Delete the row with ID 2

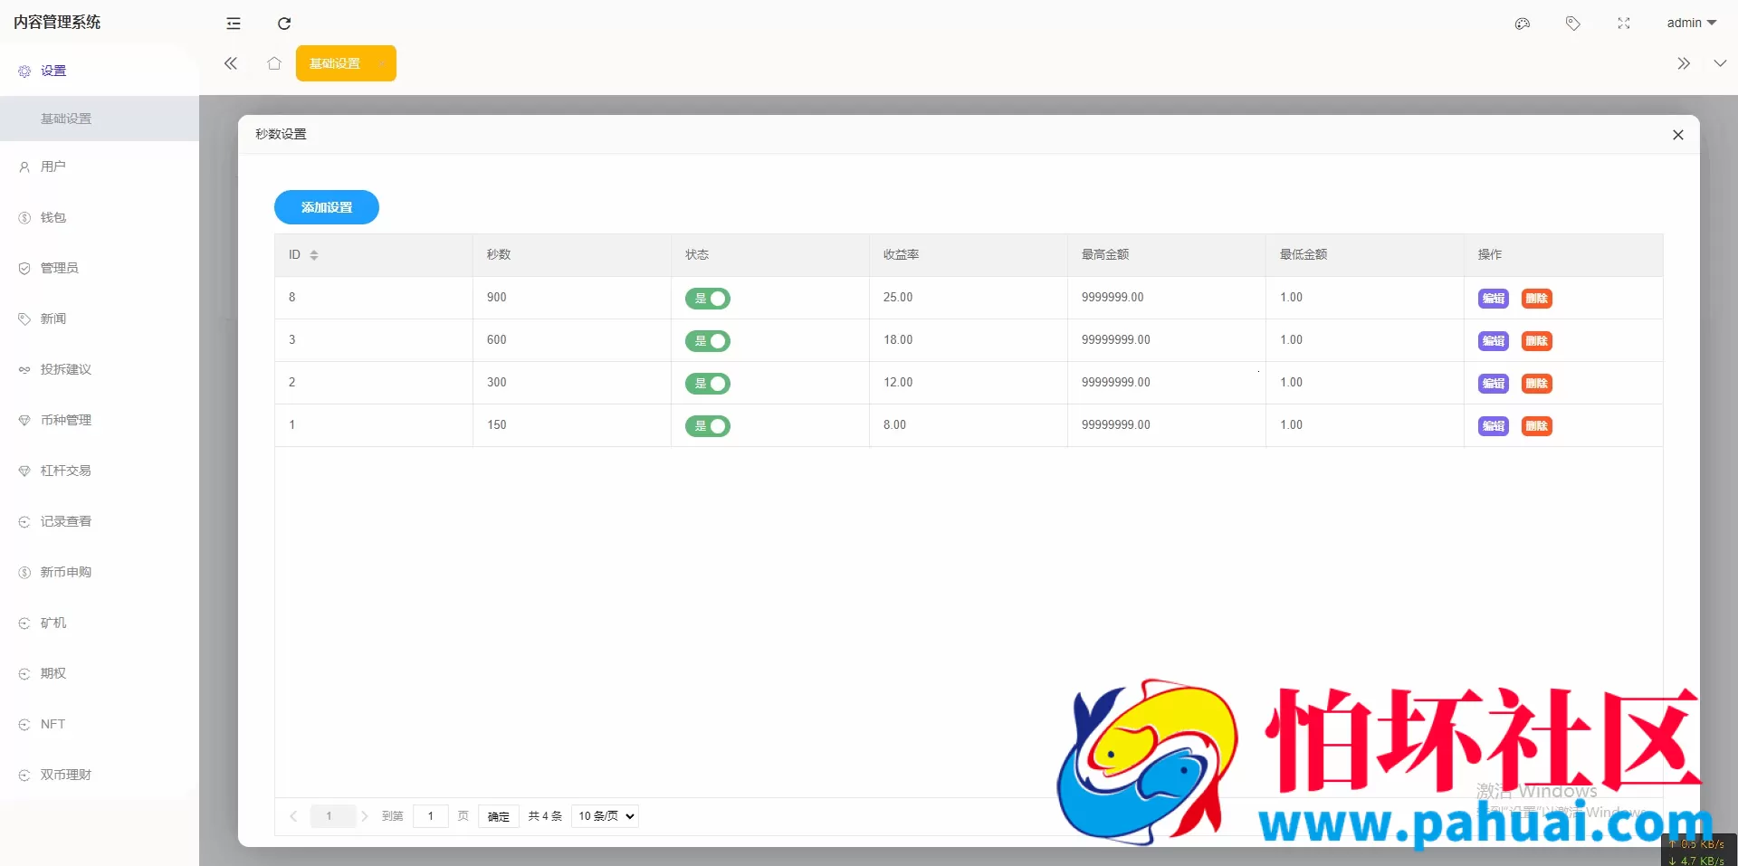click(x=1537, y=384)
